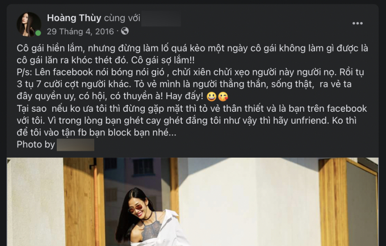
Task: Click the blurred Photo by credit name
Action: tap(75, 145)
